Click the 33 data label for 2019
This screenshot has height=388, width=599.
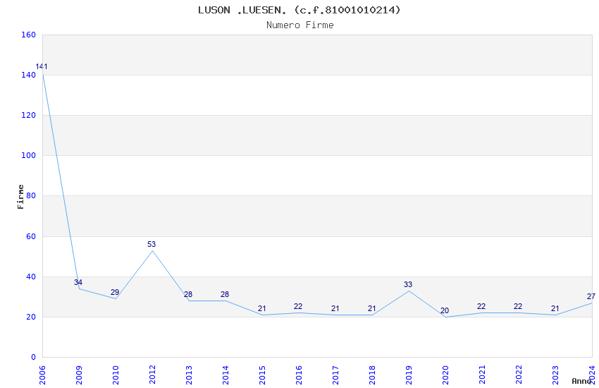(408, 284)
